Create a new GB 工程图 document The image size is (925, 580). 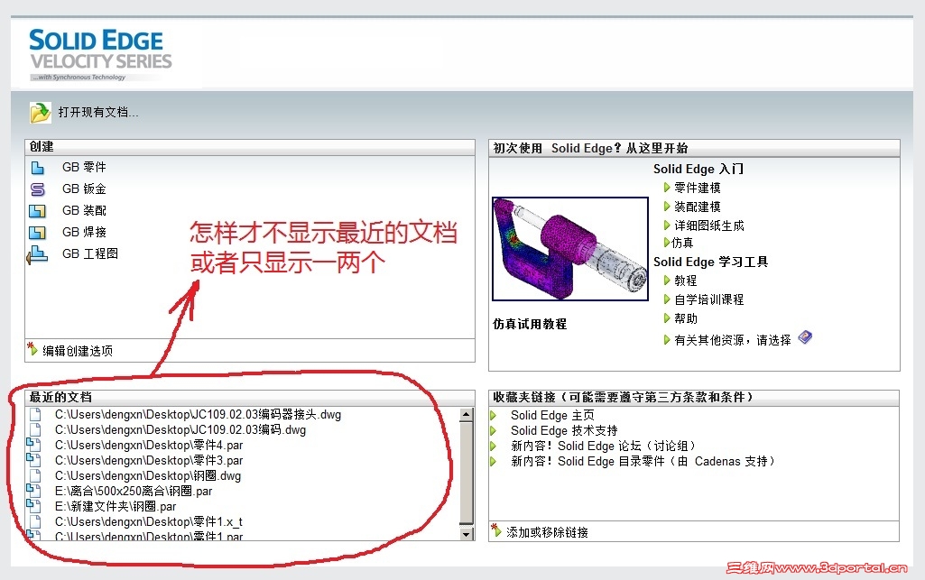89,253
